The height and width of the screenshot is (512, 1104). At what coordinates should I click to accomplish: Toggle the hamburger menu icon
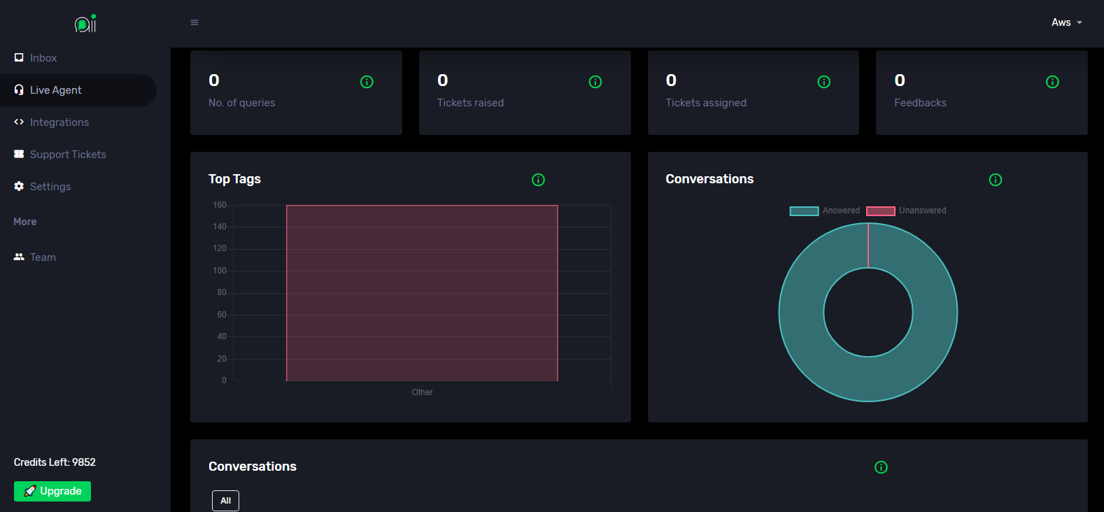[194, 22]
